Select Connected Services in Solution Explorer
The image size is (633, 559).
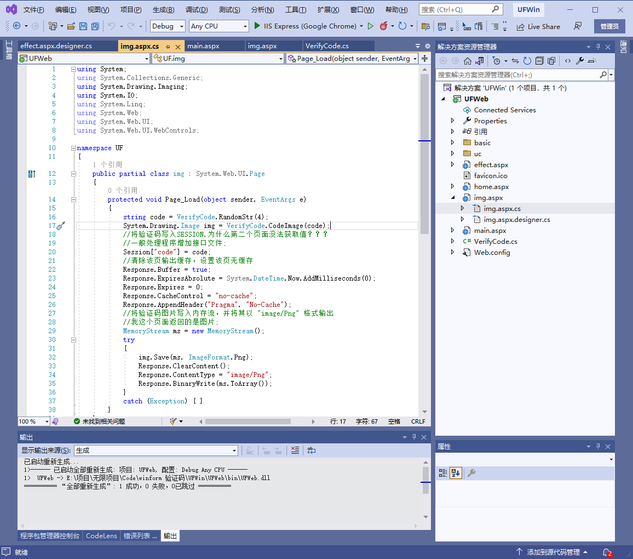(505, 110)
